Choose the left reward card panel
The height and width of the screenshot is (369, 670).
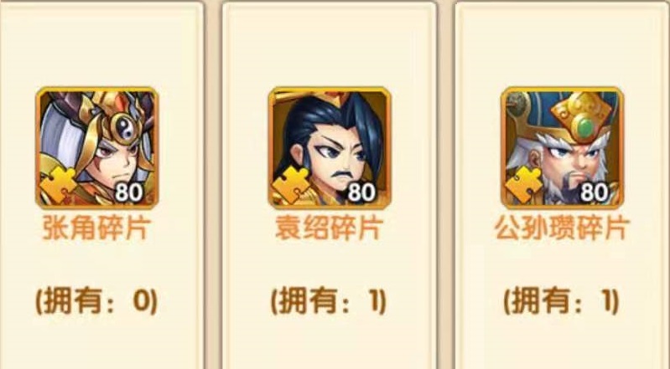tap(101, 185)
